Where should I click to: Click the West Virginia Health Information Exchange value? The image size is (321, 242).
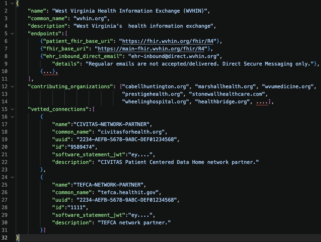130,11
